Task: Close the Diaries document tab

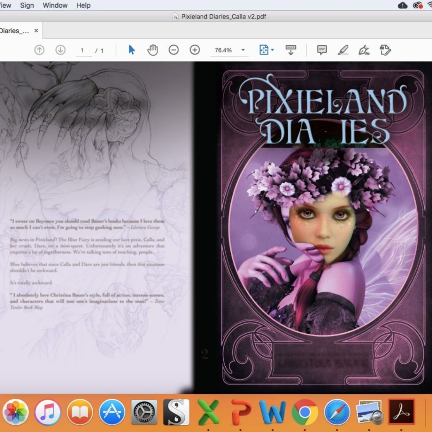Action: coord(36,30)
